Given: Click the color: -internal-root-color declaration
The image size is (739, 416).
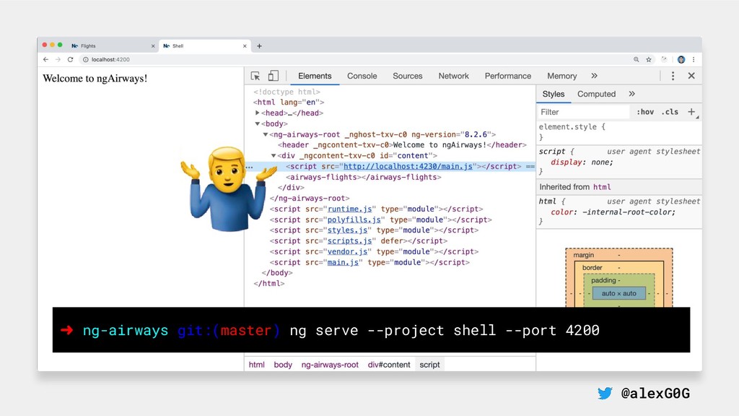Looking at the screenshot, I should [613, 212].
